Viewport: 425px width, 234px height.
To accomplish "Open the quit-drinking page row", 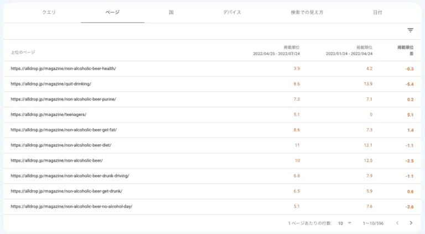I will pyautogui.click(x=212, y=84).
